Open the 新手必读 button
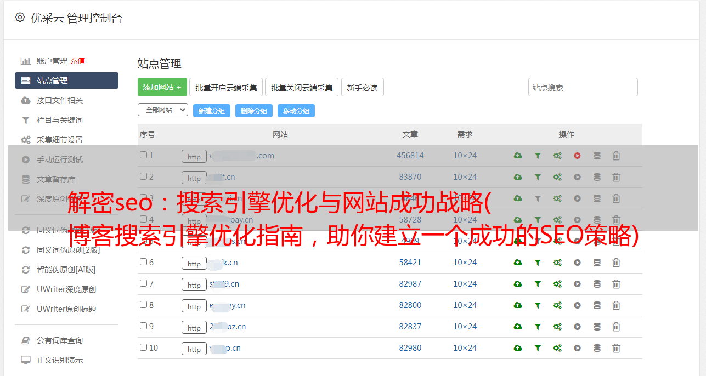 [362, 87]
